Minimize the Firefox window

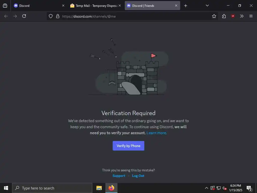(x=228, y=6)
